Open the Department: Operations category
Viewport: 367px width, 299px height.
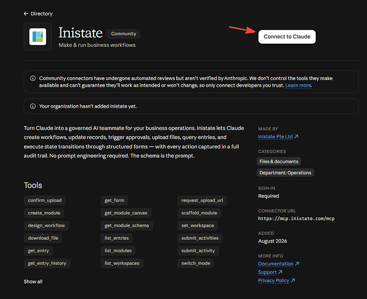[285, 173]
